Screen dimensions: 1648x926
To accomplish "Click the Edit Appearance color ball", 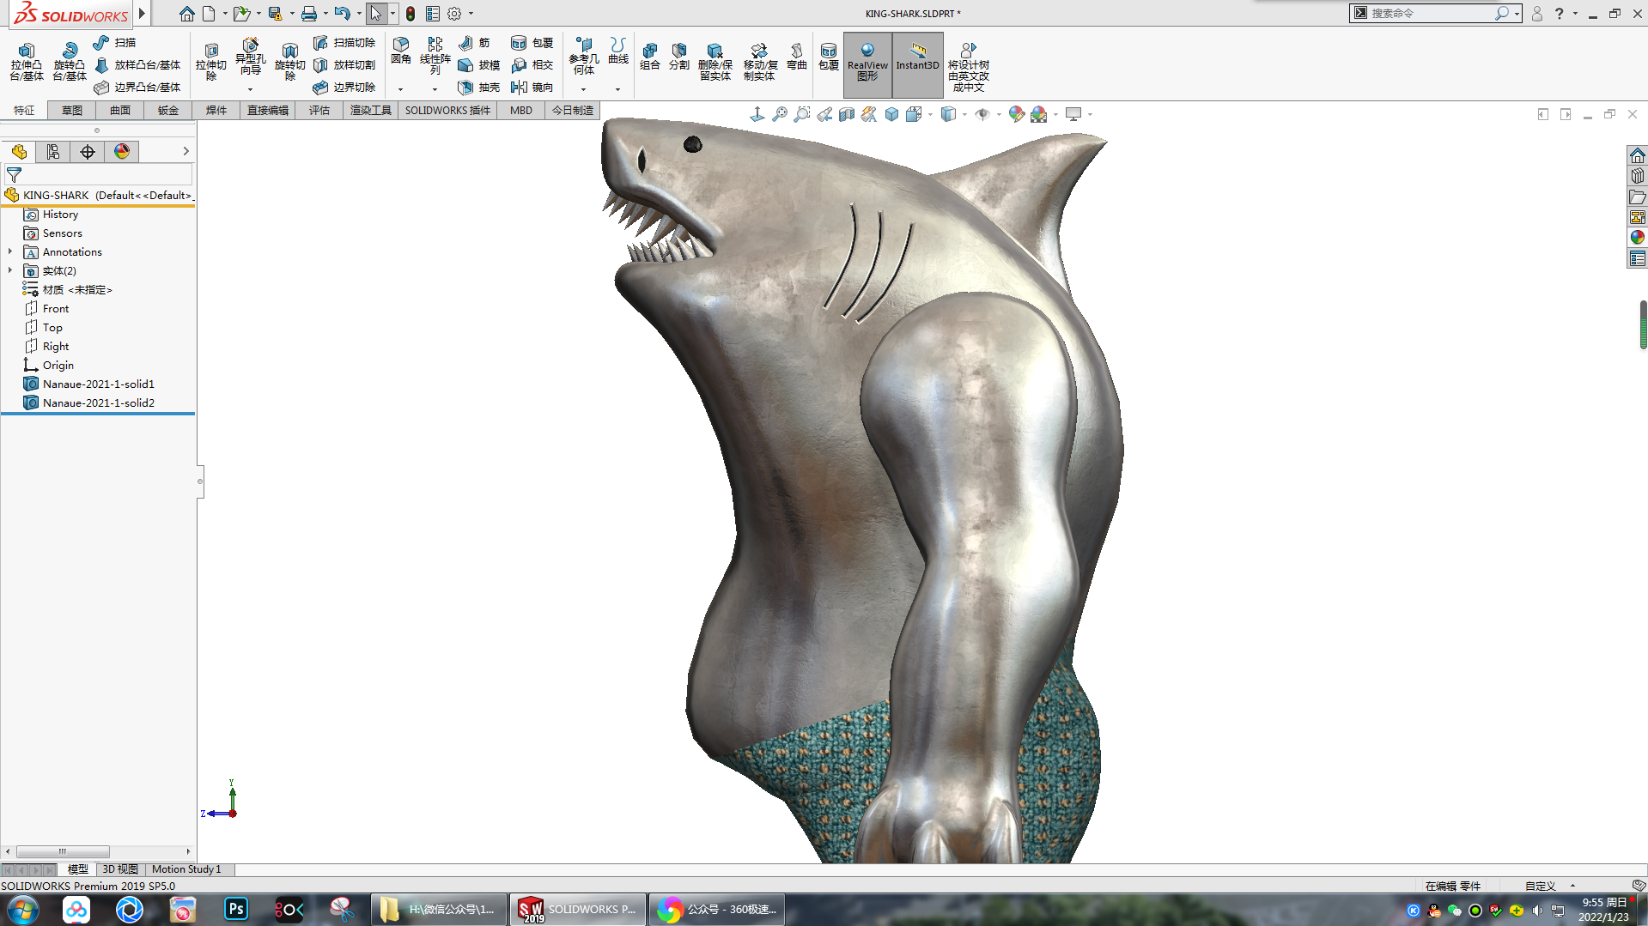I will [1017, 114].
